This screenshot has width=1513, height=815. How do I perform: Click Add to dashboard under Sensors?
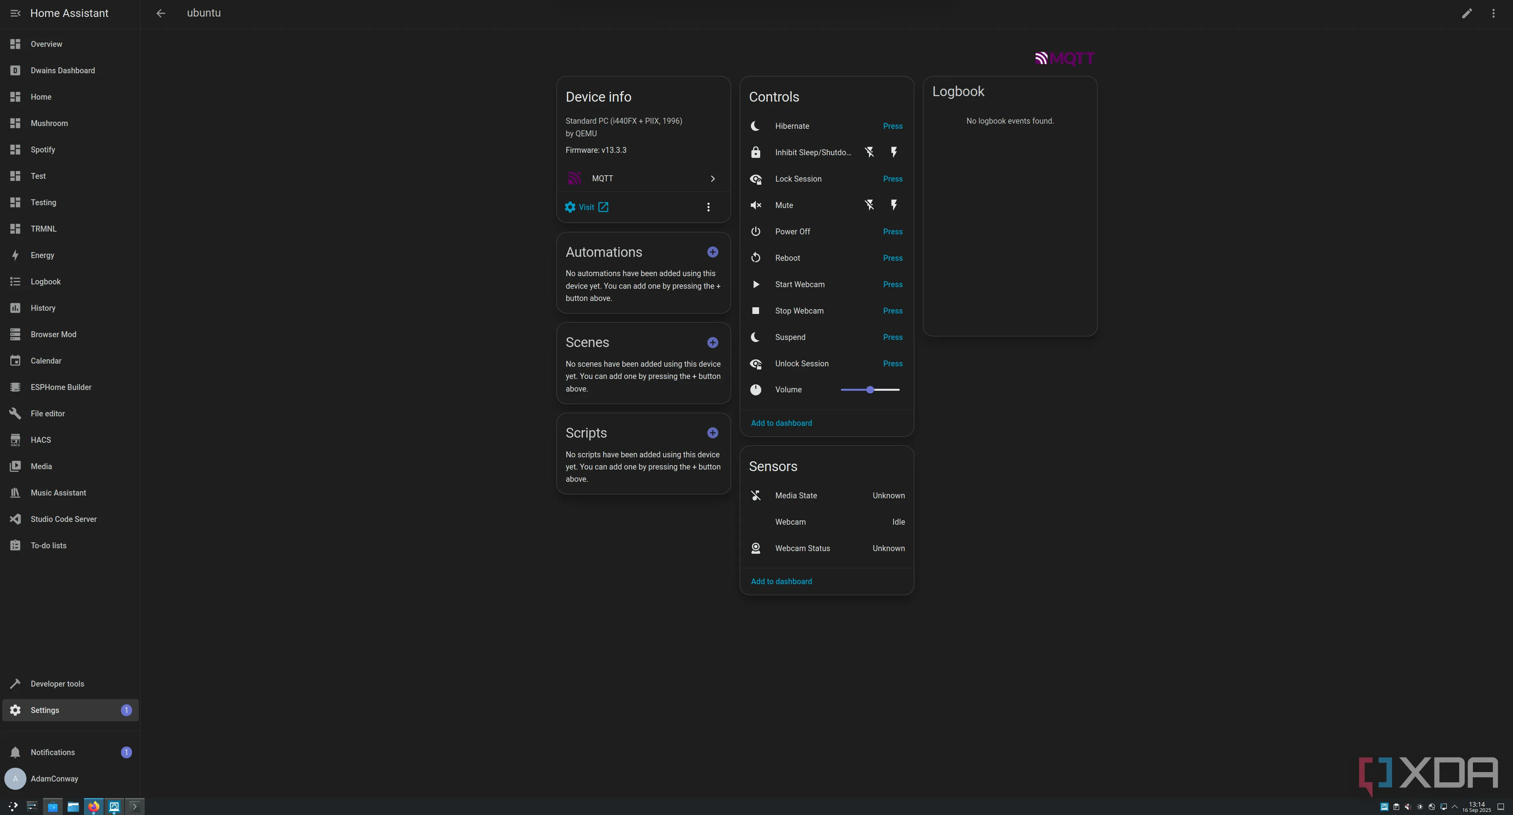tap(781, 581)
